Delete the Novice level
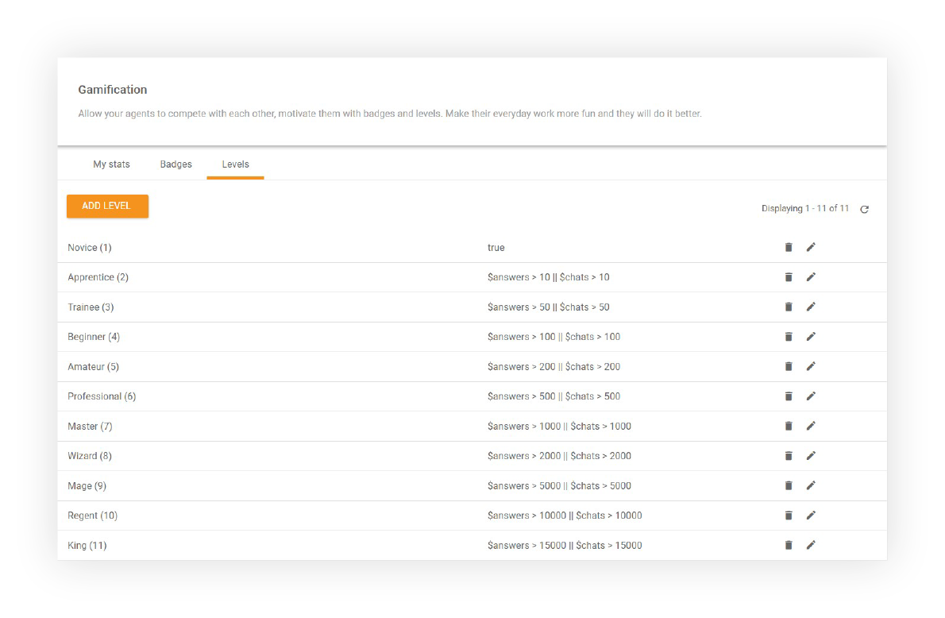The image size is (945, 618). pyautogui.click(x=788, y=247)
